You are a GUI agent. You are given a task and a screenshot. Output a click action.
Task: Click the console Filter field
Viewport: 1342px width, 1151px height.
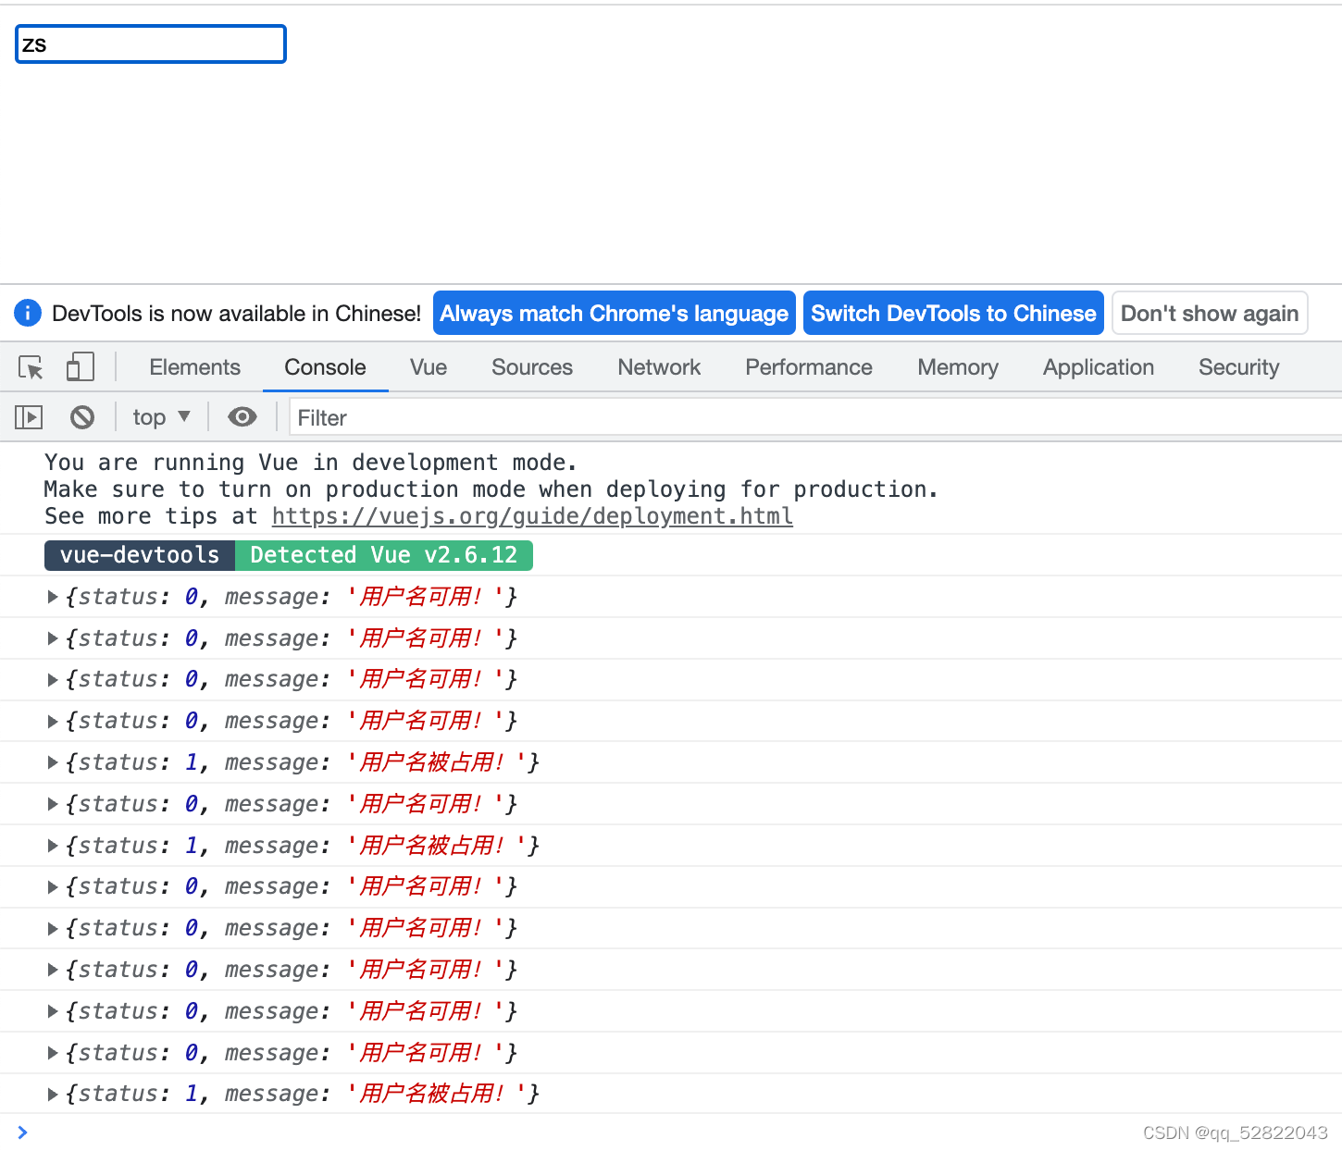coord(463,417)
